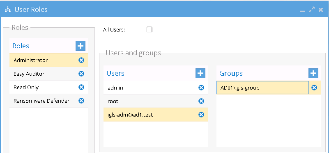This screenshot has width=329, height=153.
Task: Delete the AD01\igls-group entry
Action: [314, 88]
